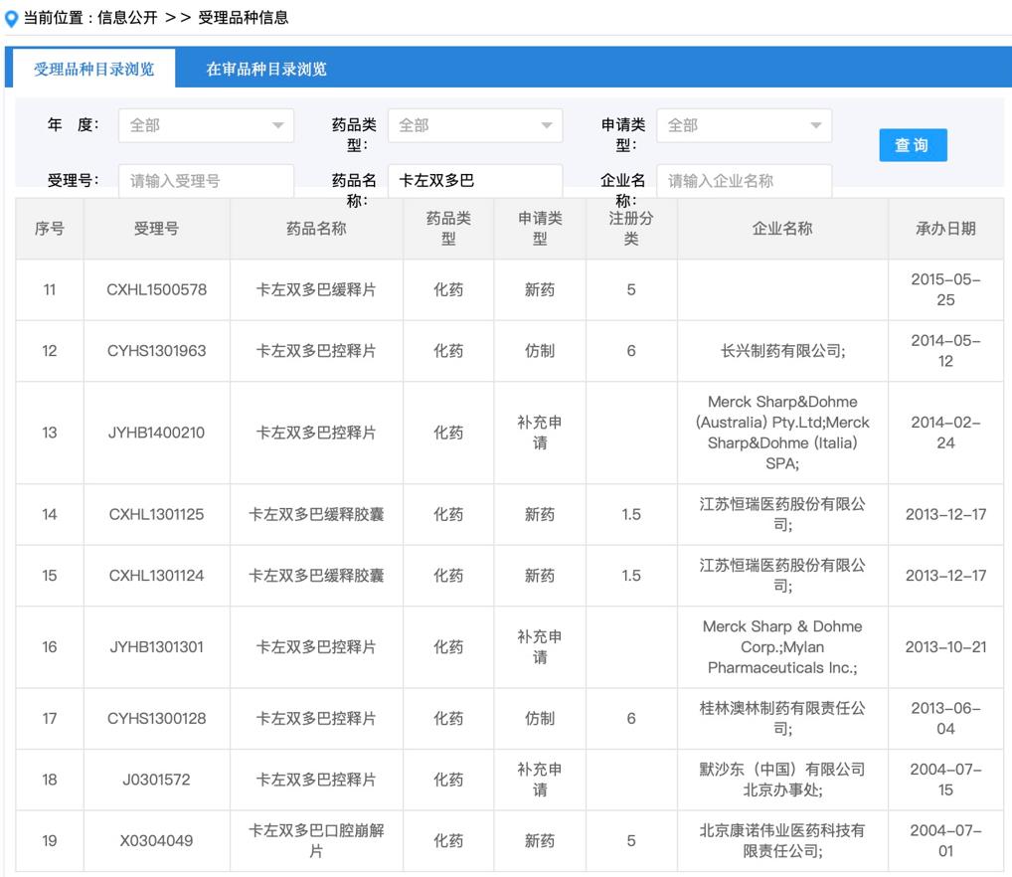The width and height of the screenshot is (1012, 877).
Task: Click the 药品名称 field containing 卡左双多巴
Action: click(x=475, y=181)
